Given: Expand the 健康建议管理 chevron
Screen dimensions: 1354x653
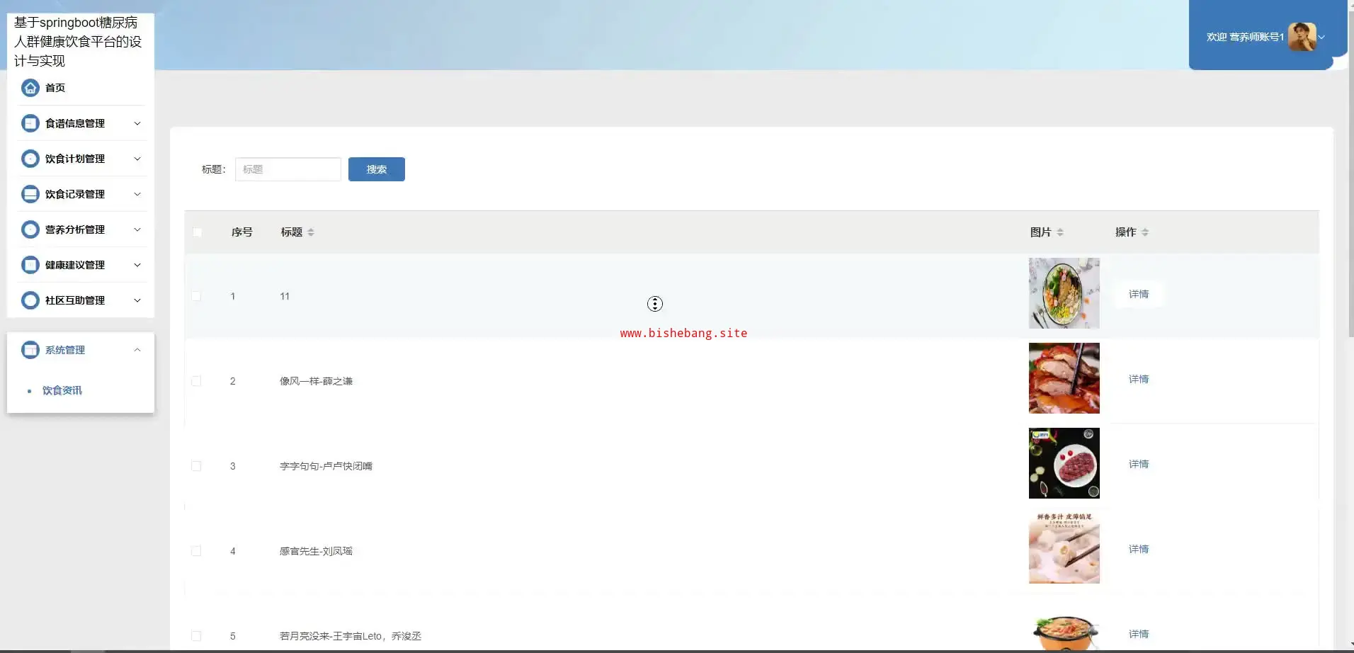Looking at the screenshot, I should tap(137, 265).
